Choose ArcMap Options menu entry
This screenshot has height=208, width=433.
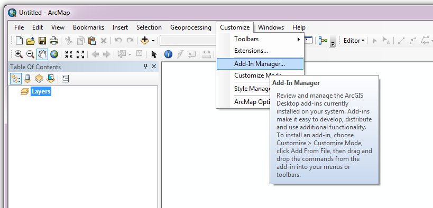pyautogui.click(x=252, y=101)
